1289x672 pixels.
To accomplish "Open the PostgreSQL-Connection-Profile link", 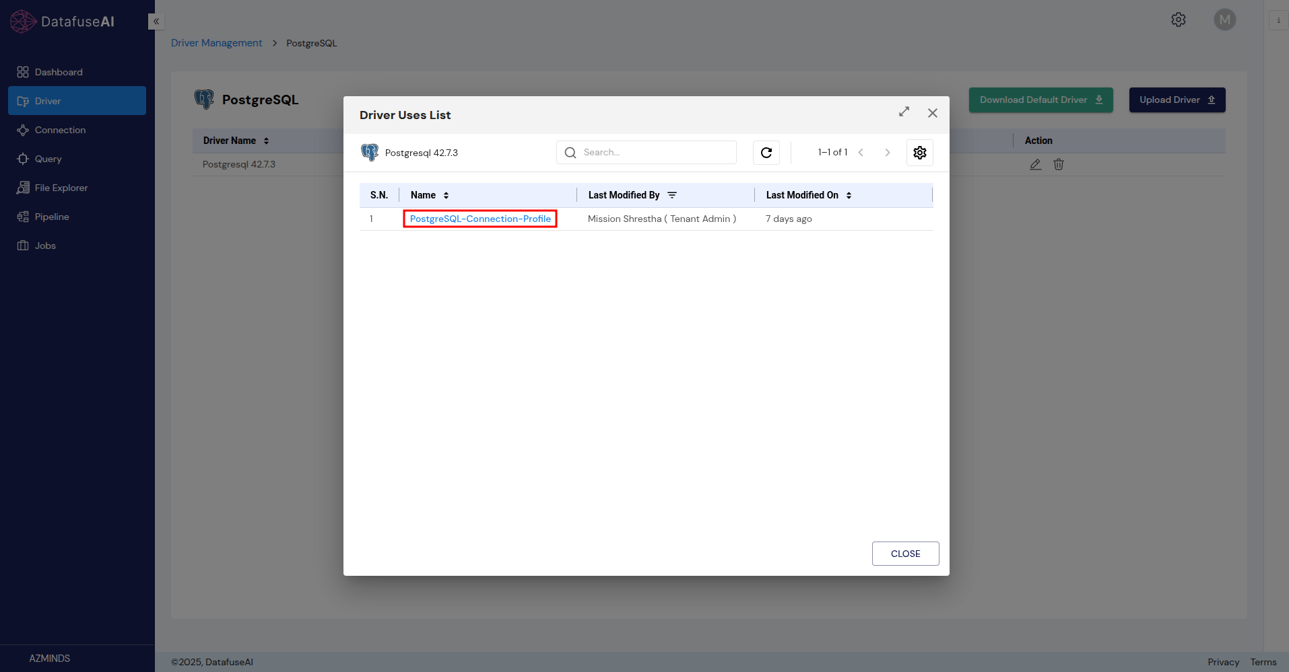I will pyautogui.click(x=480, y=219).
